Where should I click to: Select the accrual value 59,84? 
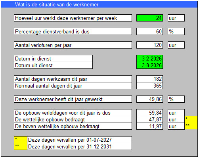(x=149, y=113)
